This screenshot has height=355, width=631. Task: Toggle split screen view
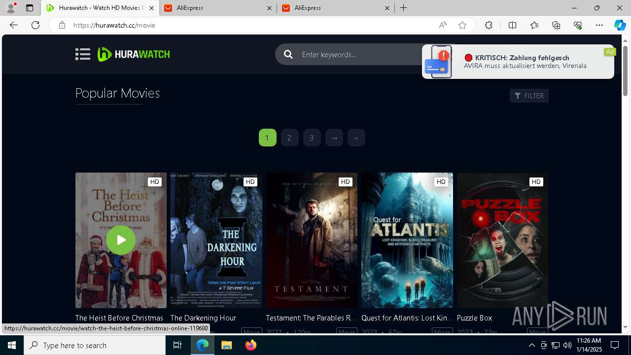512,25
